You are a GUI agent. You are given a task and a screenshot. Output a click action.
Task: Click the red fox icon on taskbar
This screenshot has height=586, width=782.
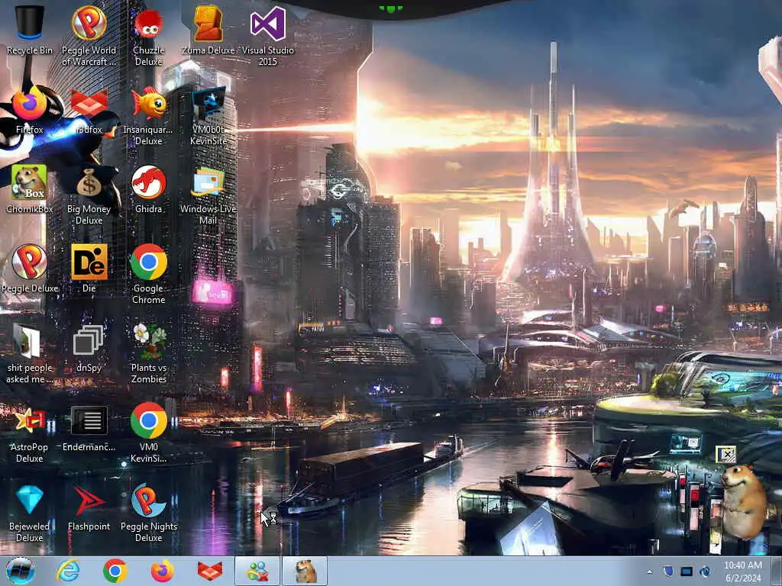pyautogui.click(x=210, y=571)
